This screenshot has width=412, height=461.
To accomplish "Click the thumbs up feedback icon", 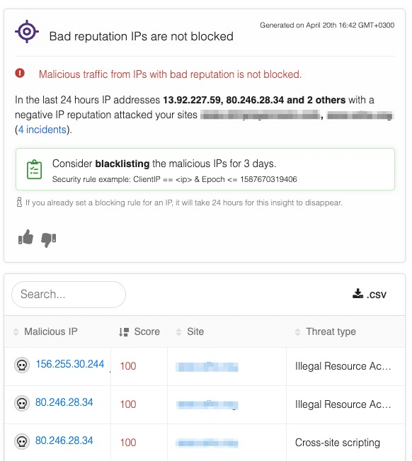I will pos(25,237).
